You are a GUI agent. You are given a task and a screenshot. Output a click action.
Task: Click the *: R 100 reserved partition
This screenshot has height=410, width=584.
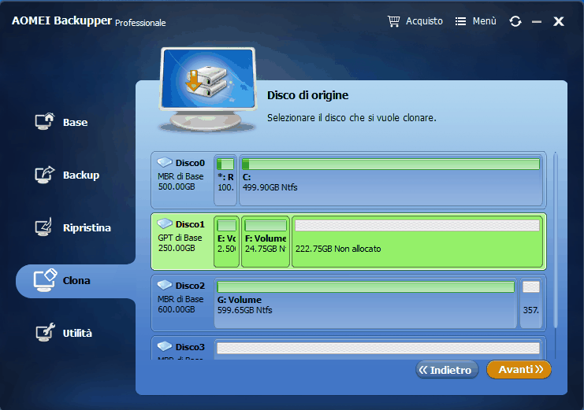pos(225,180)
